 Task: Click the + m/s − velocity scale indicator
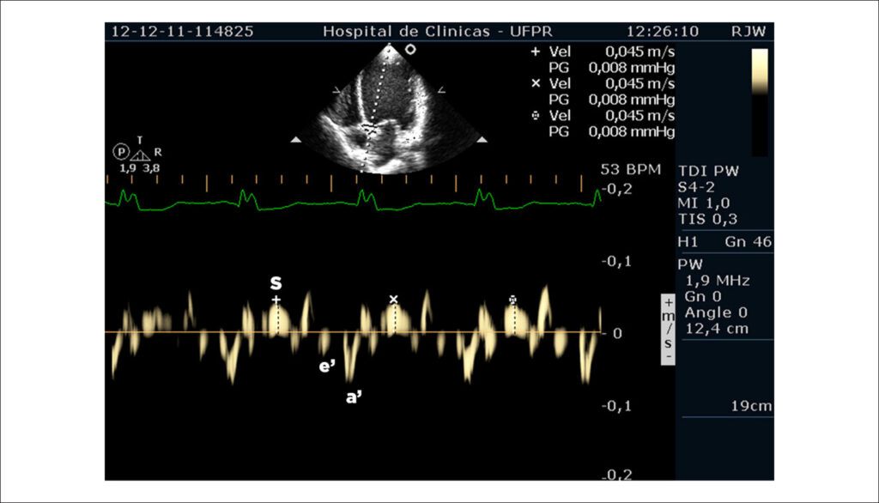click(668, 329)
